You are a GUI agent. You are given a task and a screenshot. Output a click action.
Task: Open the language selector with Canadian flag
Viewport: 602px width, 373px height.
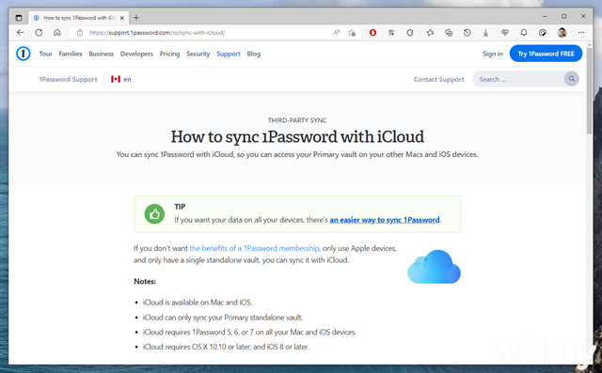[121, 79]
